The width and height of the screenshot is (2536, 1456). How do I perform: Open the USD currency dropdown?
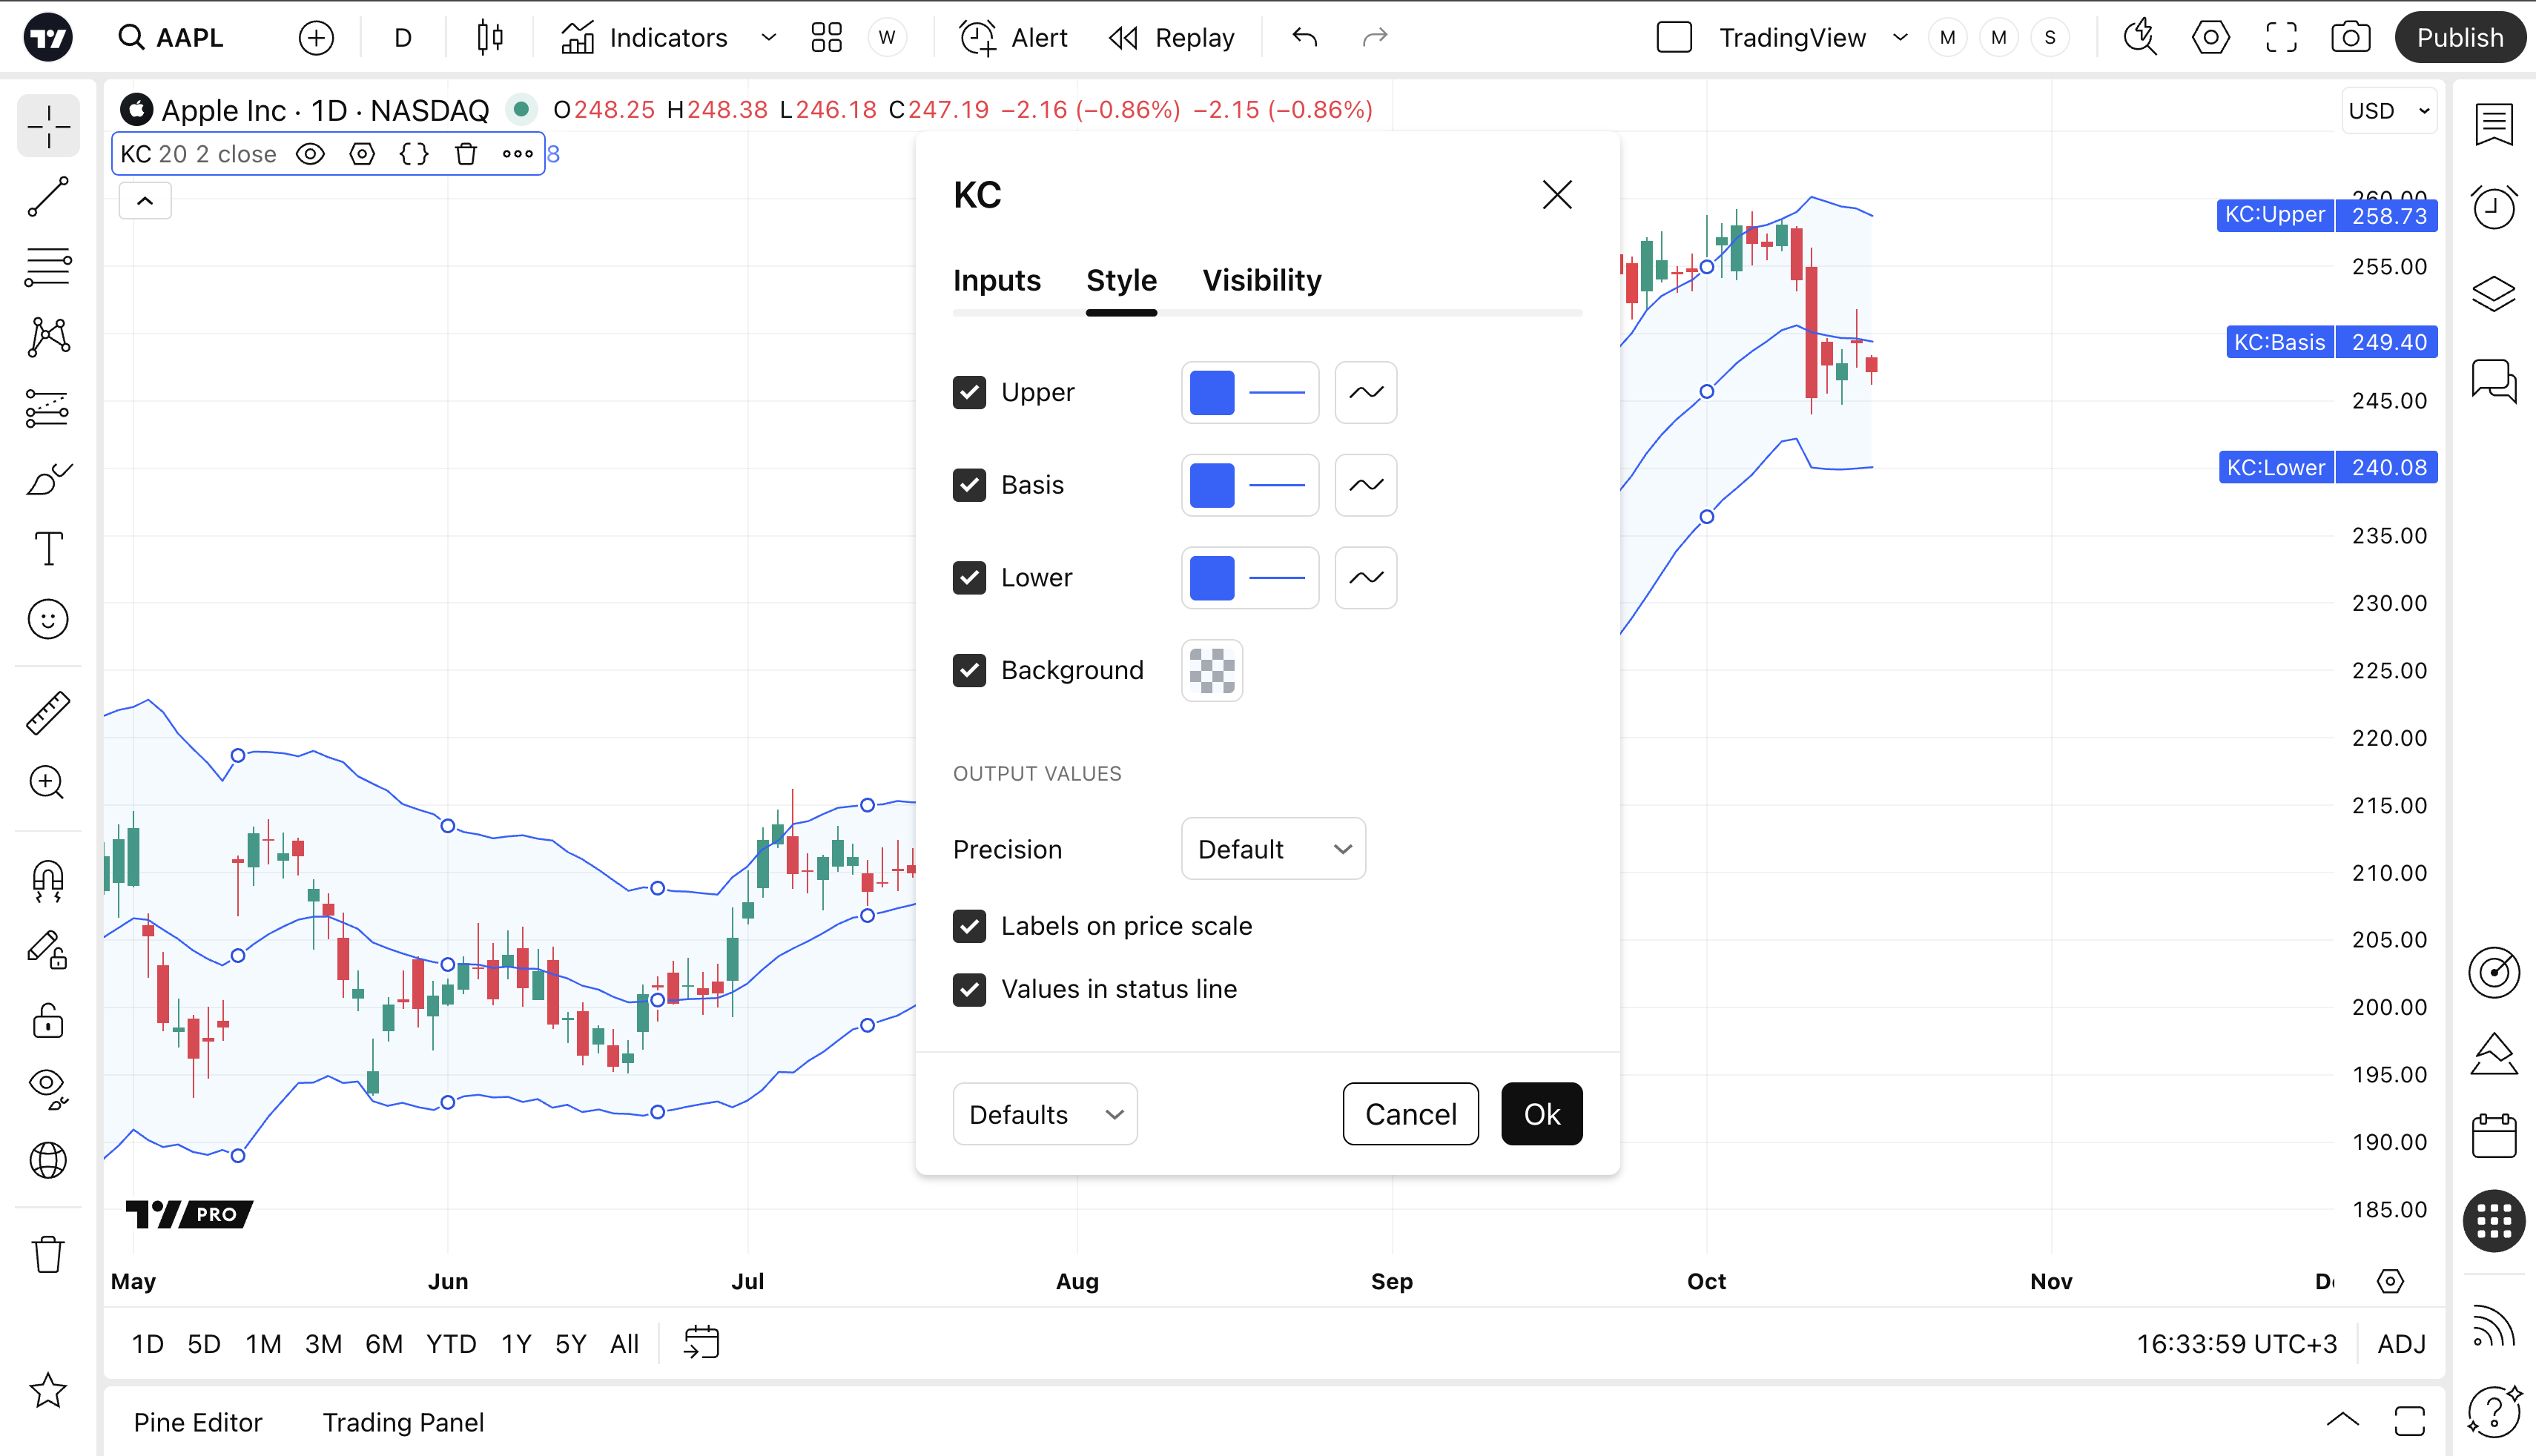[2389, 111]
